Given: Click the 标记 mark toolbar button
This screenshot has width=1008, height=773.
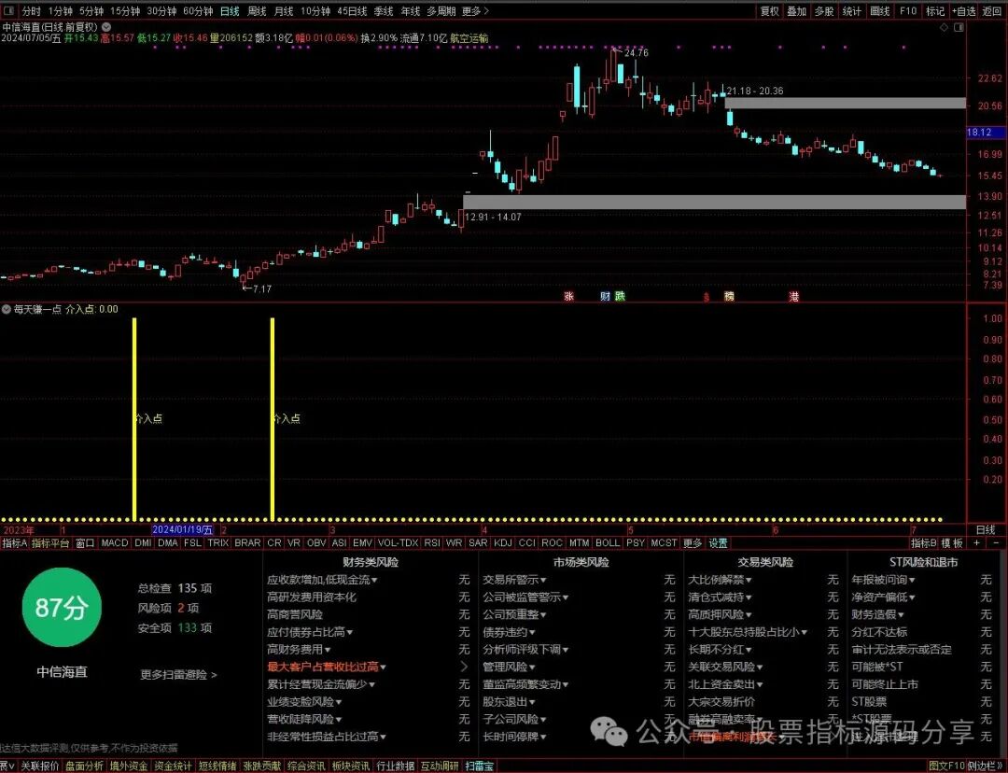Looking at the screenshot, I should pyautogui.click(x=934, y=11).
